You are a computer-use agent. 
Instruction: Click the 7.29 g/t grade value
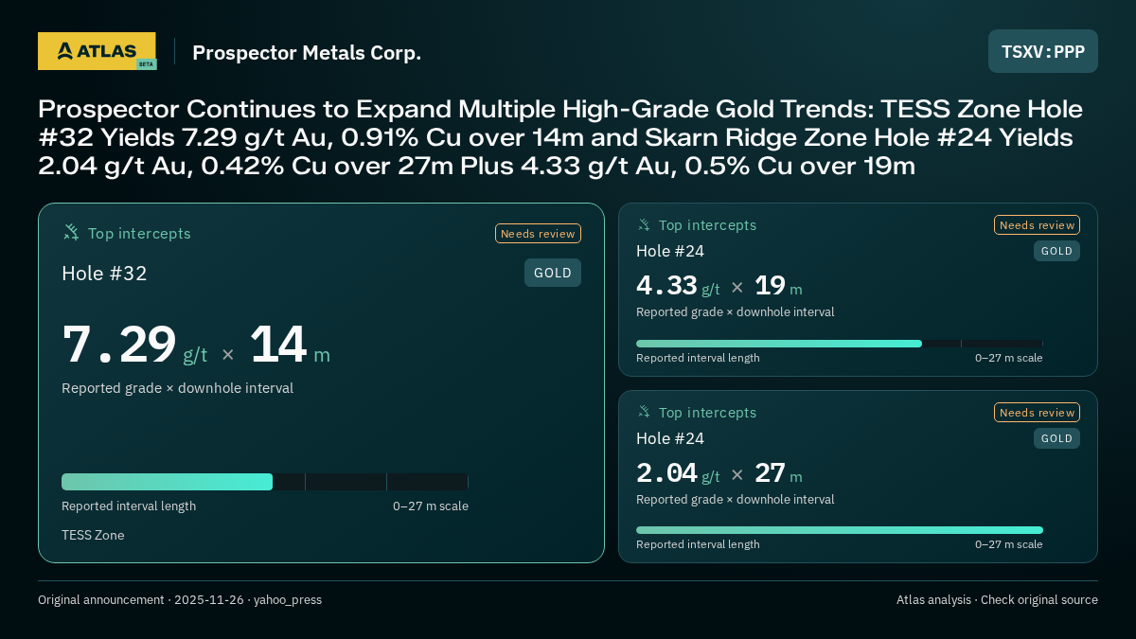click(x=134, y=345)
